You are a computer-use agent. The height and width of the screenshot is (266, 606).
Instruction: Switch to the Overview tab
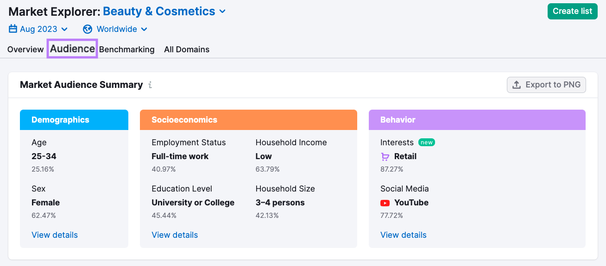coord(25,49)
